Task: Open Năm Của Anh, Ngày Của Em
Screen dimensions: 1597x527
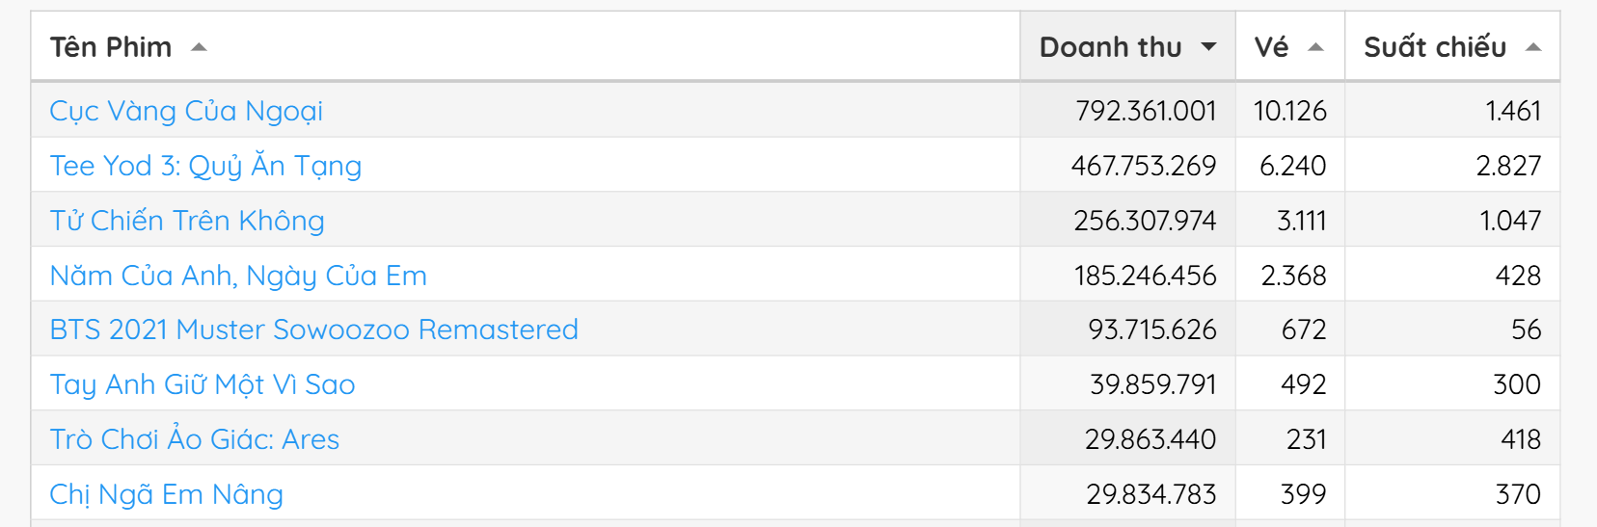Action: [x=238, y=276]
